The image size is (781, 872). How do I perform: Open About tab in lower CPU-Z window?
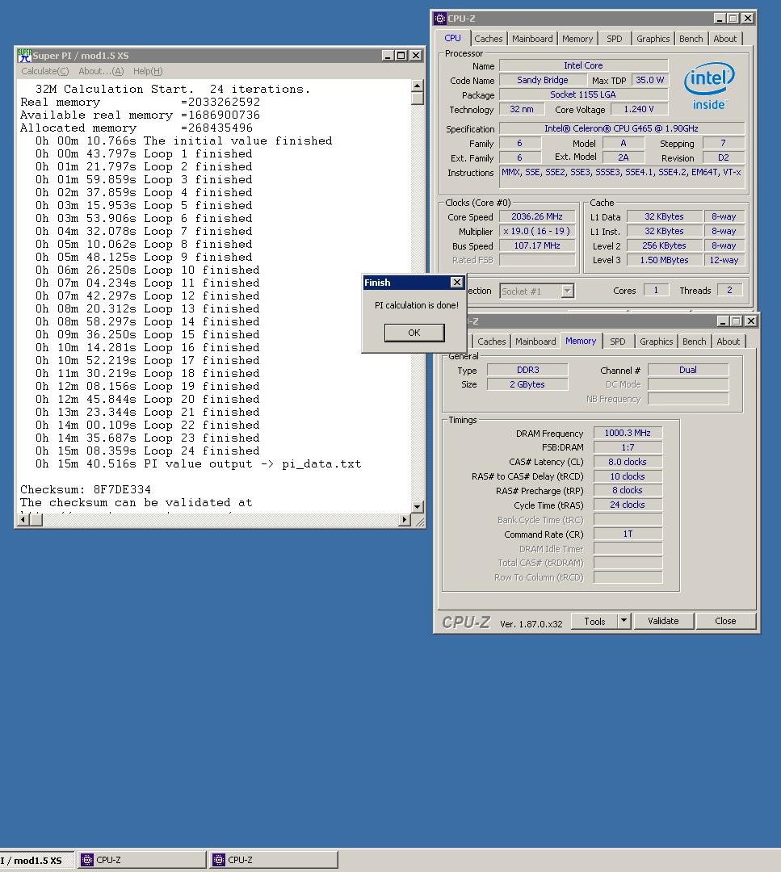pyautogui.click(x=729, y=342)
